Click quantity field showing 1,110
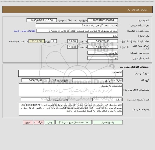155x150 pixels. (107, 99)
